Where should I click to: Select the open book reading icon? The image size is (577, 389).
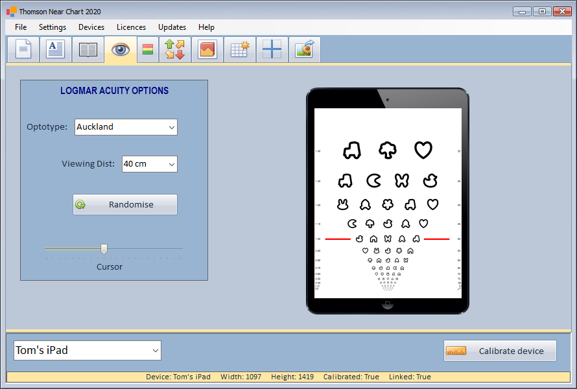click(88, 50)
